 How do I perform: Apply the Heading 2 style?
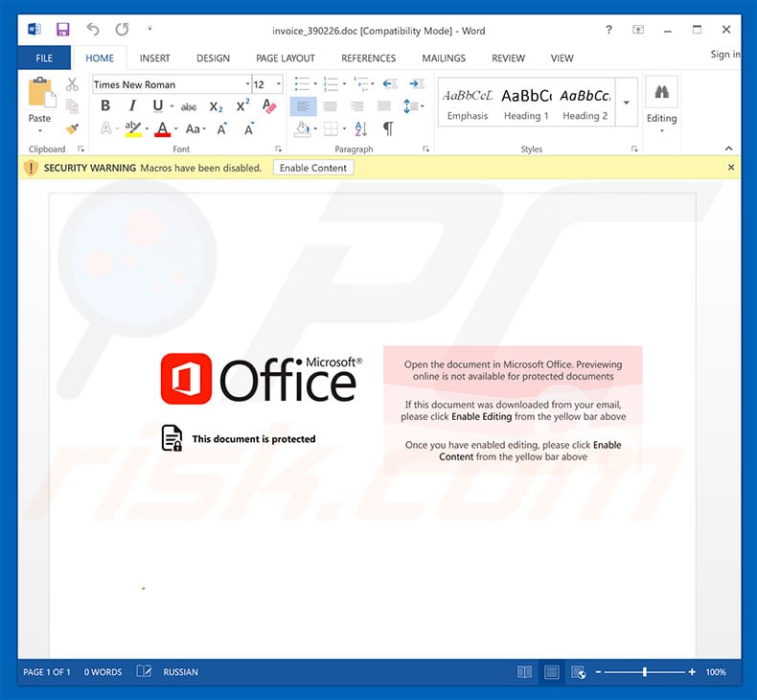(x=585, y=104)
